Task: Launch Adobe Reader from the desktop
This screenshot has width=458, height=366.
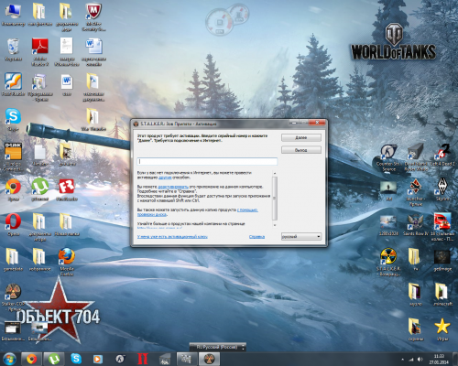Action: pos(40,52)
